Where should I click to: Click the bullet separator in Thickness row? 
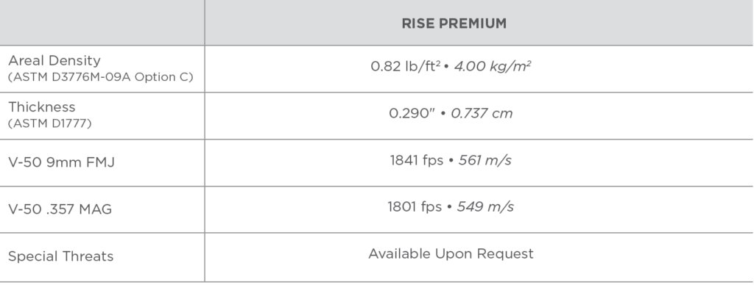pyautogui.click(x=443, y=114)
